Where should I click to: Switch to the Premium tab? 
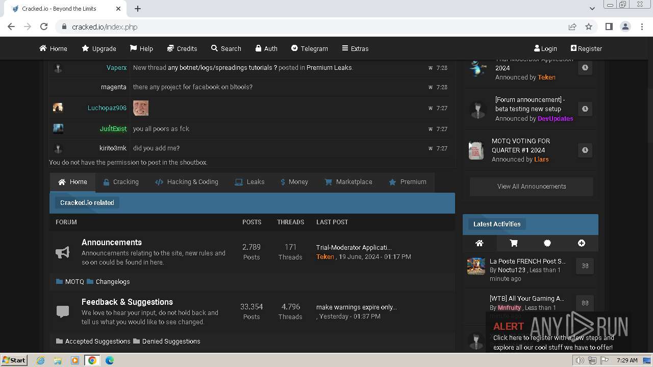[408, 182]
